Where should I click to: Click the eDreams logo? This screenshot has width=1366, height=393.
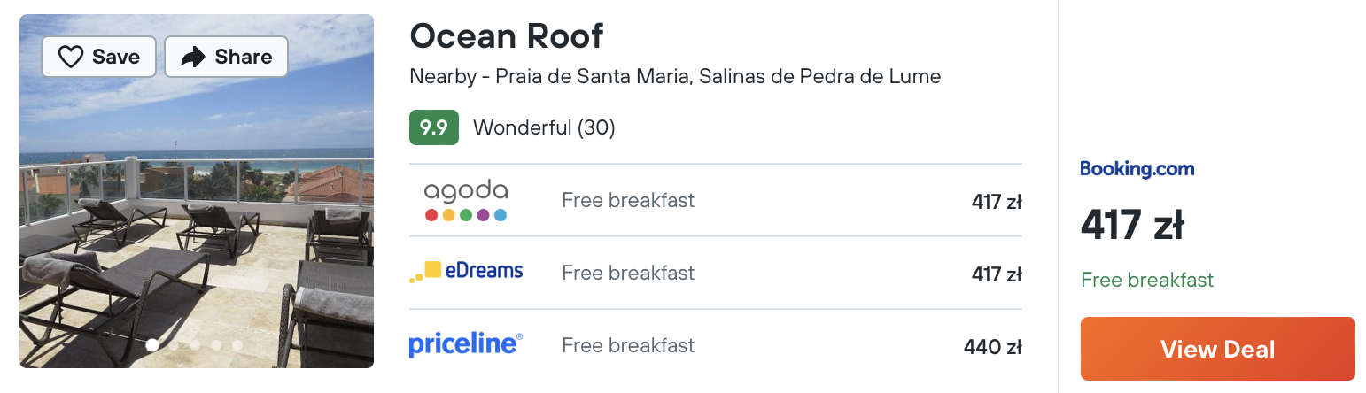point(466,272)
